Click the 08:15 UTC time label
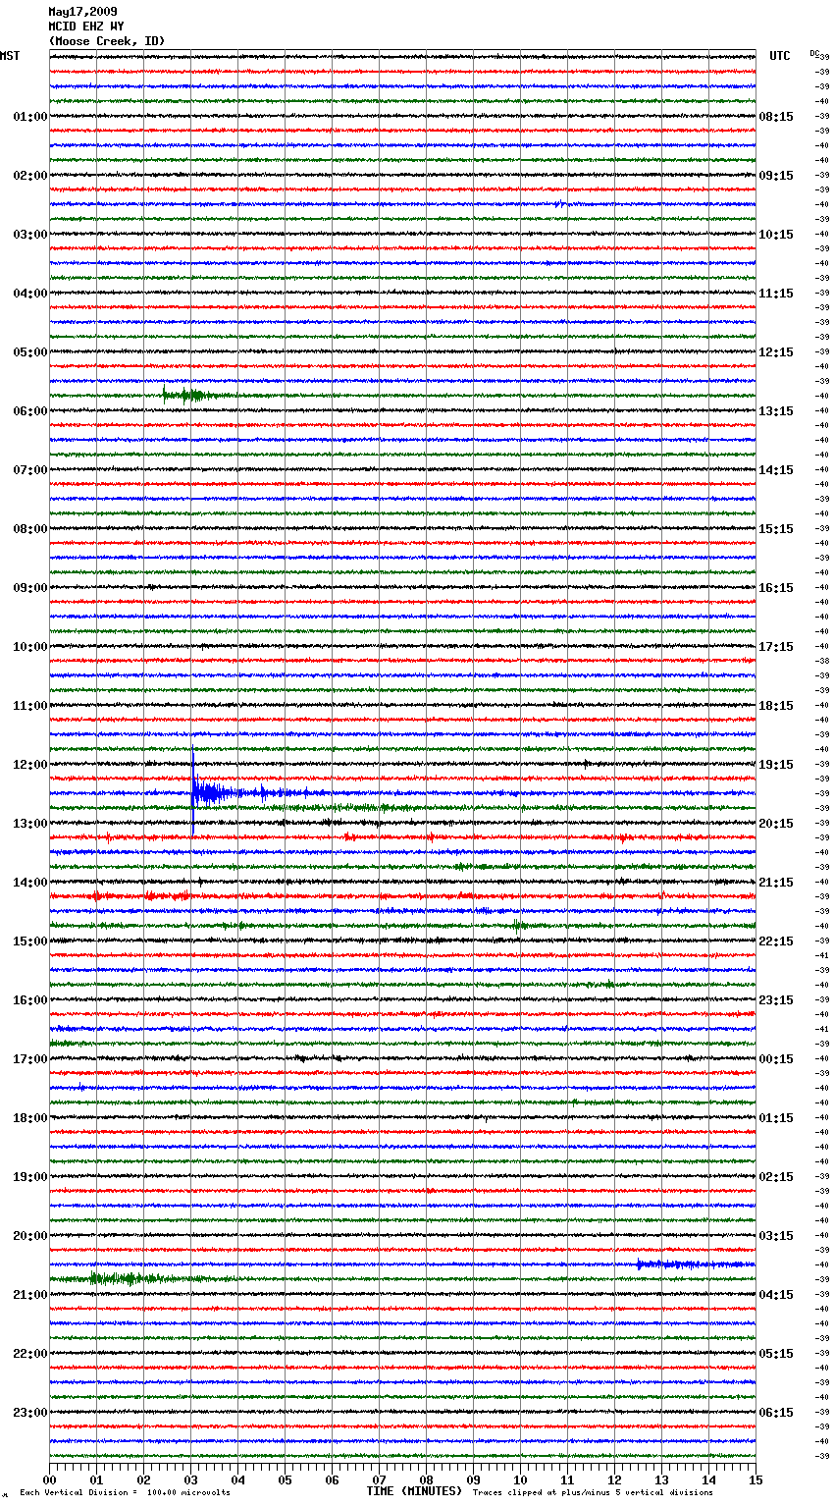Screen dimensions: 834x1506 pos(776,117)
